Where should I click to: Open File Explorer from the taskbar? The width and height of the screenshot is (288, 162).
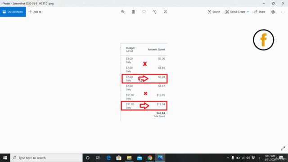click(x=129, y=158)
